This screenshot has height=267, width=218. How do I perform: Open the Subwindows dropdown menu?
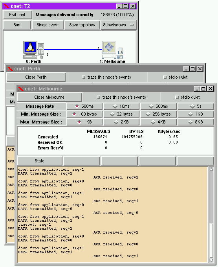119,25
